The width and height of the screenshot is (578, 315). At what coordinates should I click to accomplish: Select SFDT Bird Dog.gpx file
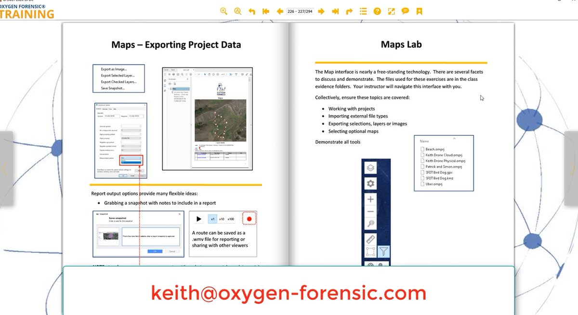click(x=436, y=172)
